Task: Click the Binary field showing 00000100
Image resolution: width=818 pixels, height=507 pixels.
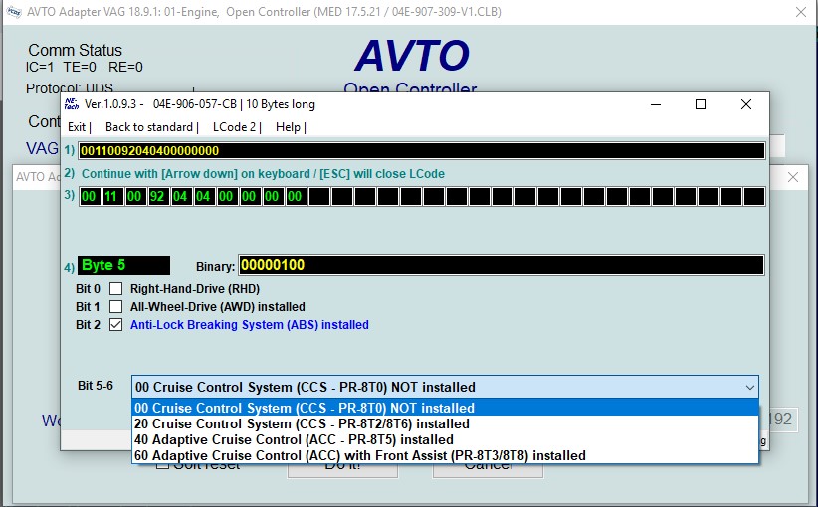Action: [x=502, y=265]
